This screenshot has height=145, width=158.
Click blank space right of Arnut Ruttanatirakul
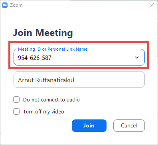click(109, 80)
